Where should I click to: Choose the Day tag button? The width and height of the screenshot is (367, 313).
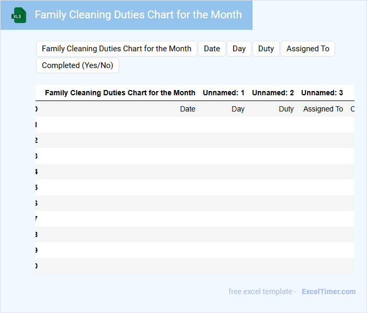[x=239, y=49]
